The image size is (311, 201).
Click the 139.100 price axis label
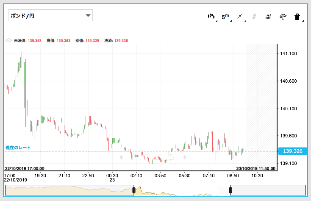289,163
